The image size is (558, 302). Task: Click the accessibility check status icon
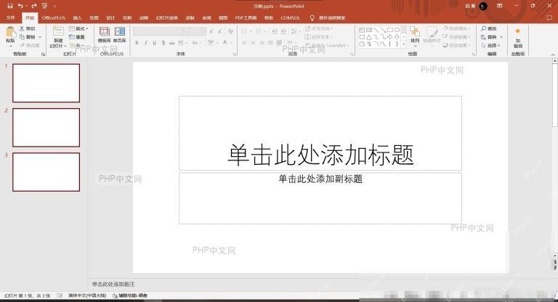(x=115, y=295)
